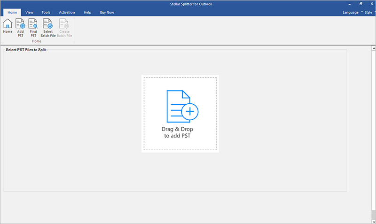
Task: Click the vertical scrollbar thumb
Action: (x=373, y=215)
